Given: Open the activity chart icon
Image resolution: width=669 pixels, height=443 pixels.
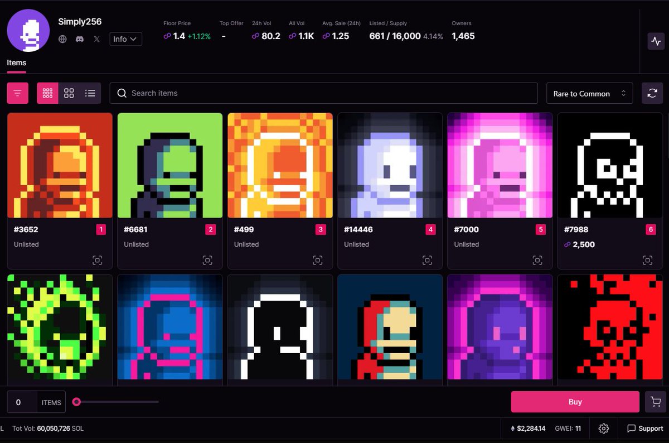Looking at the screenshot, I should click(656, 41).
